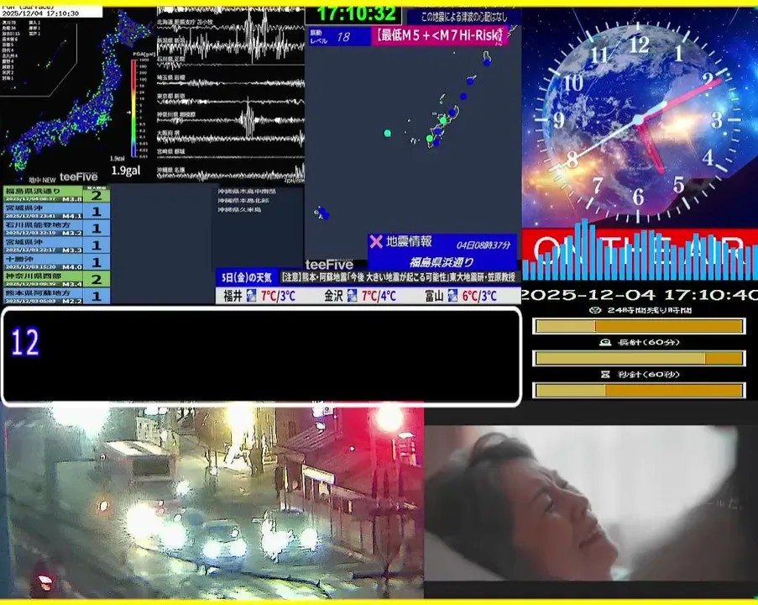
Task: Click the 神奈川県西部 M3.4 earthquake row
Action: pos(56,279)
